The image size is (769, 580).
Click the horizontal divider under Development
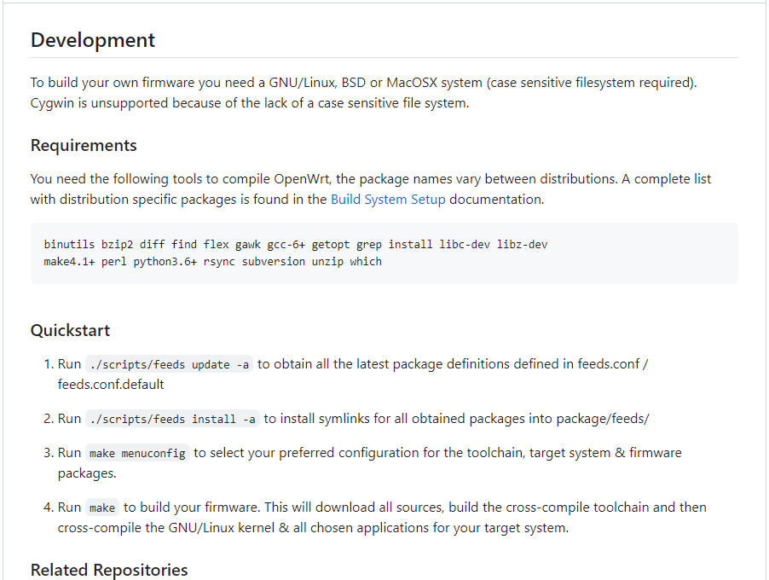pos(384,58)
